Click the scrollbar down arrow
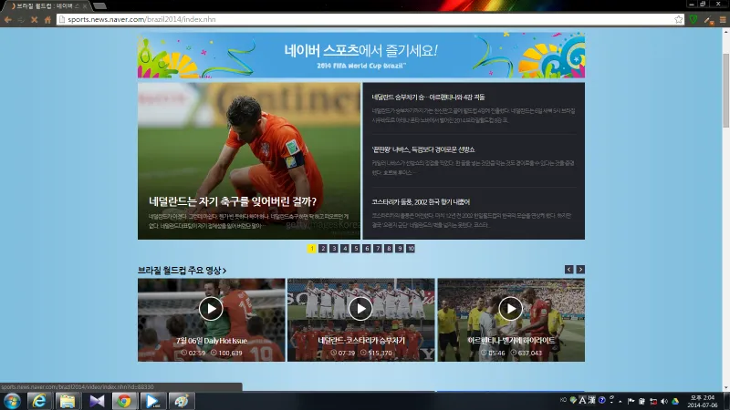 (725, 388)
